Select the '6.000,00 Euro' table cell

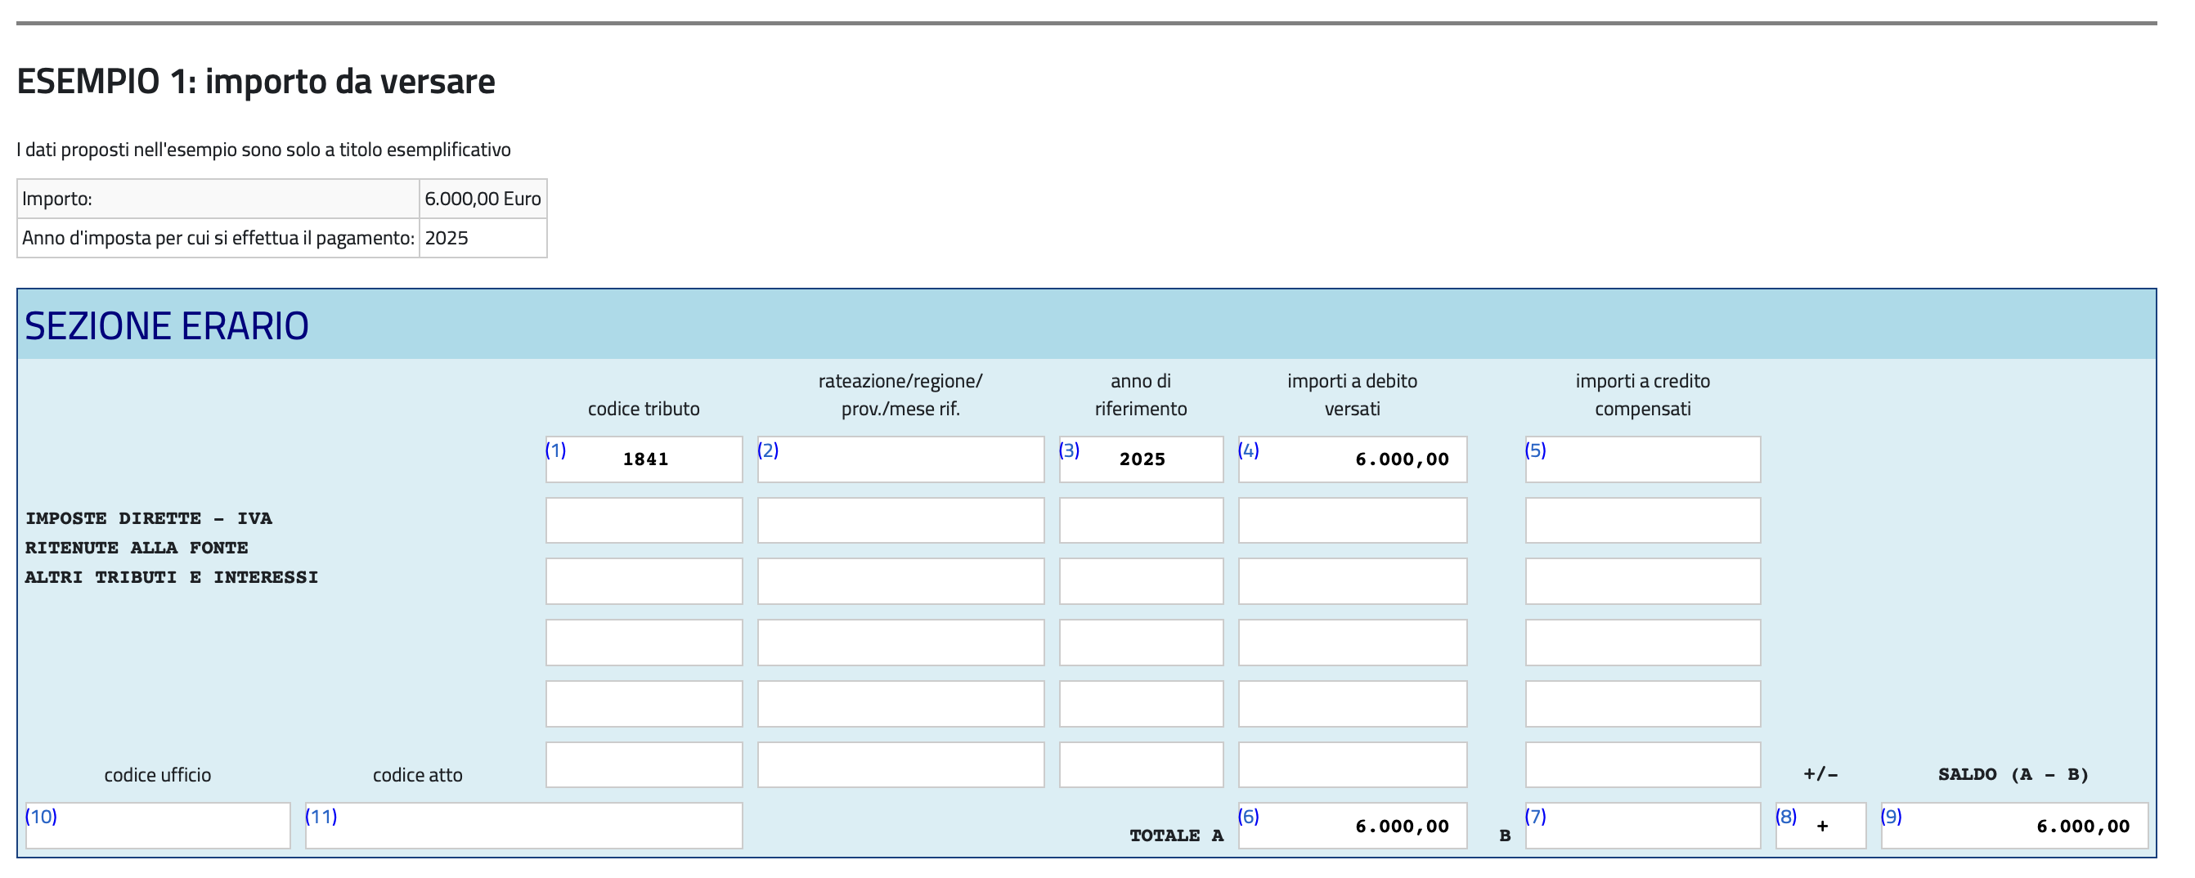click(483, 199)
